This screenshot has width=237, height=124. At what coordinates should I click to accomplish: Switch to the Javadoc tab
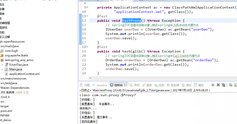(x=100, y=85)
